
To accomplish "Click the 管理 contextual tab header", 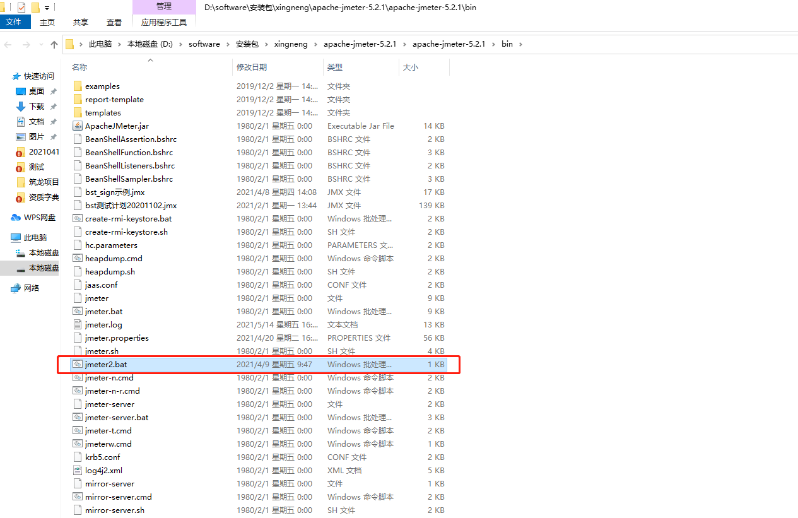I will (x=164, y=6).
